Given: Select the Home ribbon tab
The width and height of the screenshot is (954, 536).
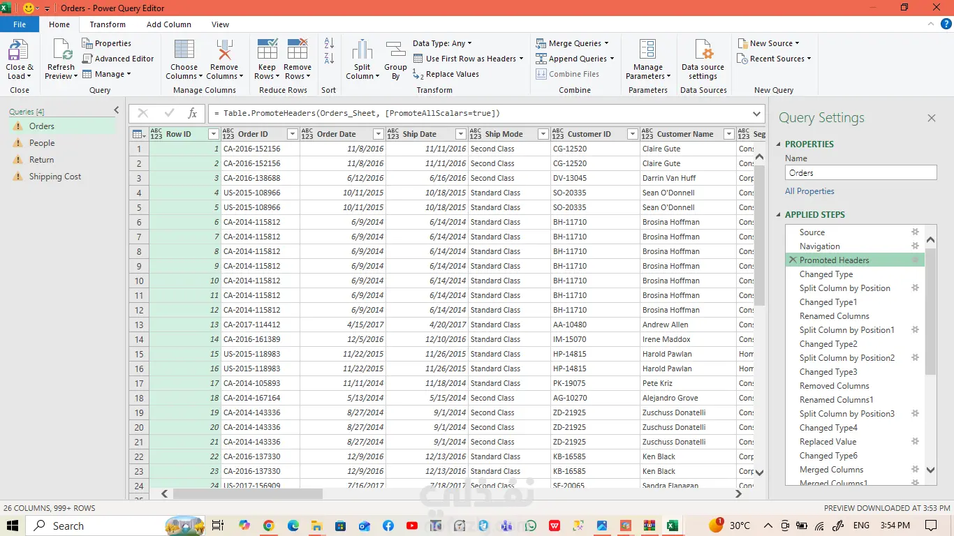Looking at the screenshot, I should [x=59, y=24].
